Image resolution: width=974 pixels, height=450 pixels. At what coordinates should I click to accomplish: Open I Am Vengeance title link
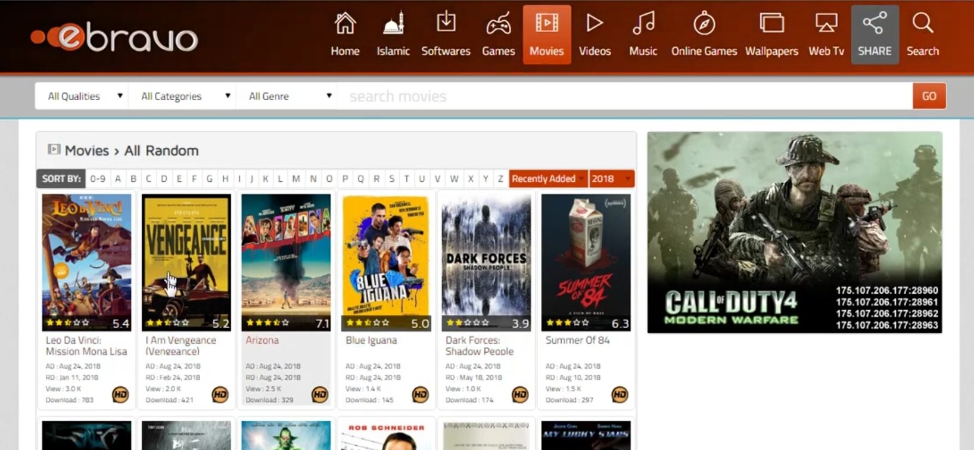[181, 346]
